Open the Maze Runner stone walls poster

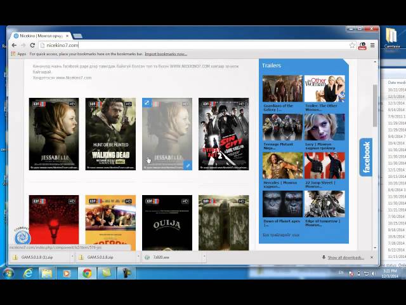point(224,222)
